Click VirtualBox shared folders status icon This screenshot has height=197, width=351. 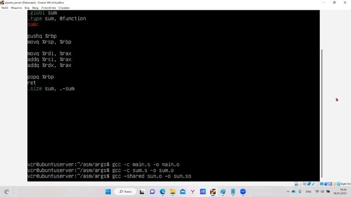(318, 184)
